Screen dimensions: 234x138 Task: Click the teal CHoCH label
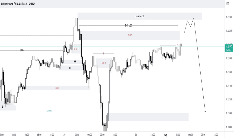pyautogui.click(x=49, y=111)
